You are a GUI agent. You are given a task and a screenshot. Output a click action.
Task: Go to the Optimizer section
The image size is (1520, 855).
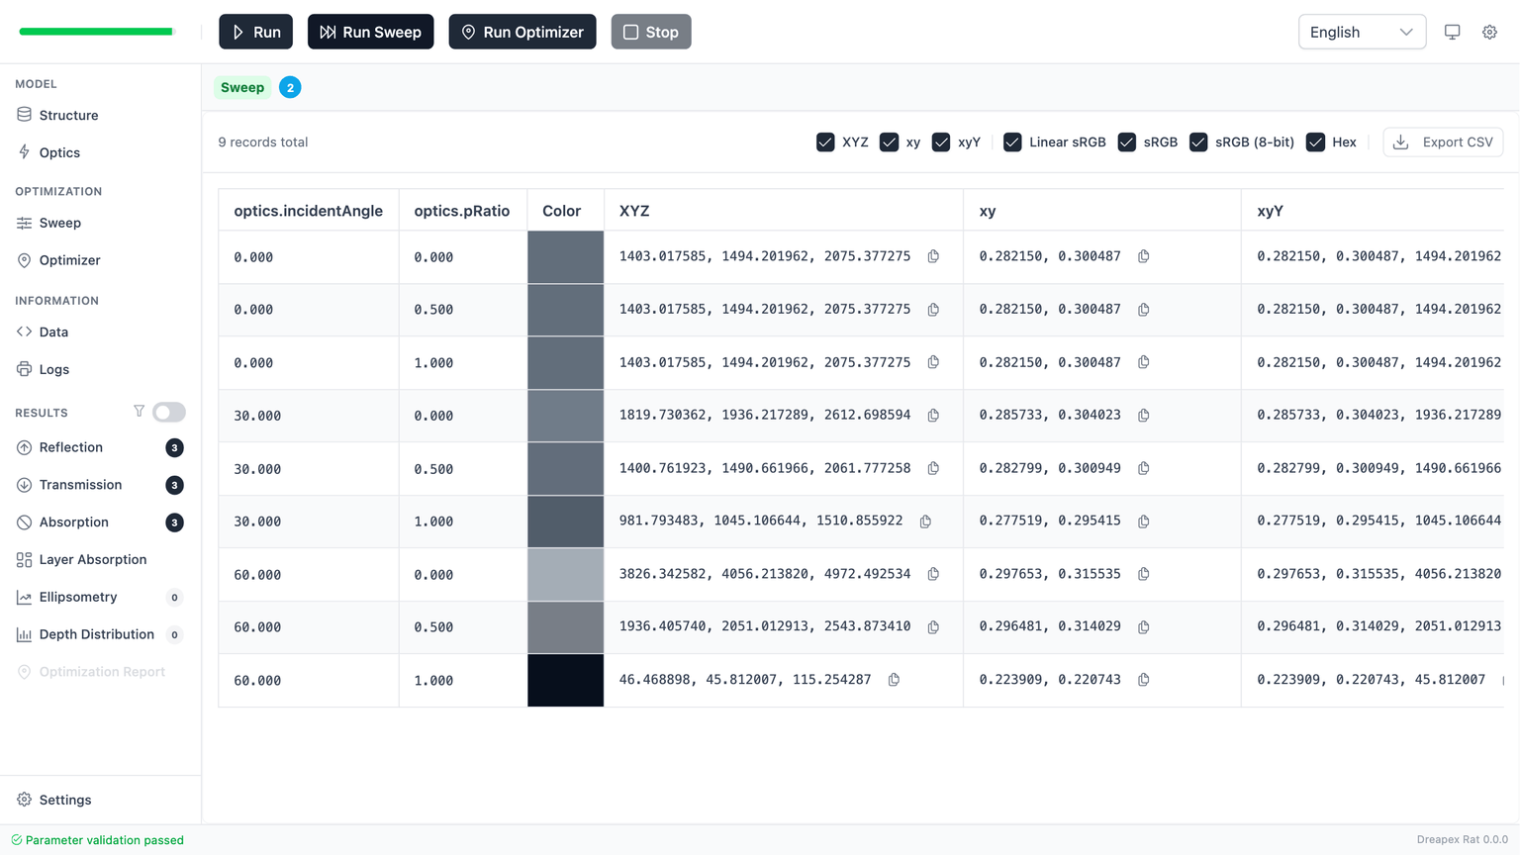click(69, 260)
